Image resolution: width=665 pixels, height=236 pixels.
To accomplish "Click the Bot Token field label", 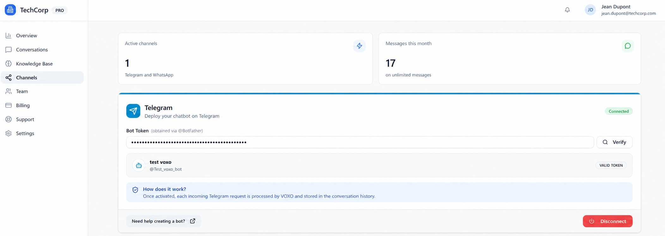I will 137,130.
